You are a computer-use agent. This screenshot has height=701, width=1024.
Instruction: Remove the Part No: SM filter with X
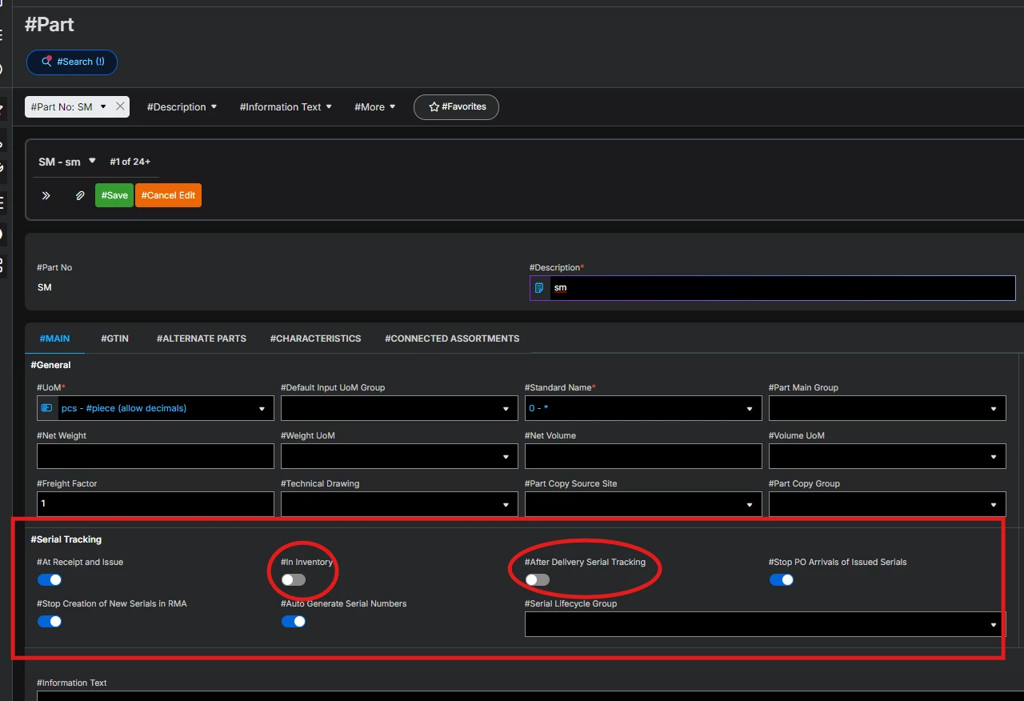coord(120,106)
